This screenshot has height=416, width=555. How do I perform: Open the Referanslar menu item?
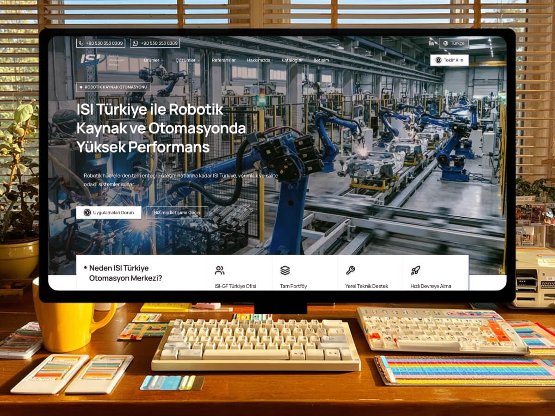[223, 60]
